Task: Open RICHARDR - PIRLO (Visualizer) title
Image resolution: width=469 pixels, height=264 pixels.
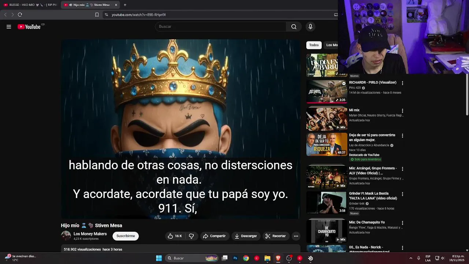Action: (x=373, y=82)
